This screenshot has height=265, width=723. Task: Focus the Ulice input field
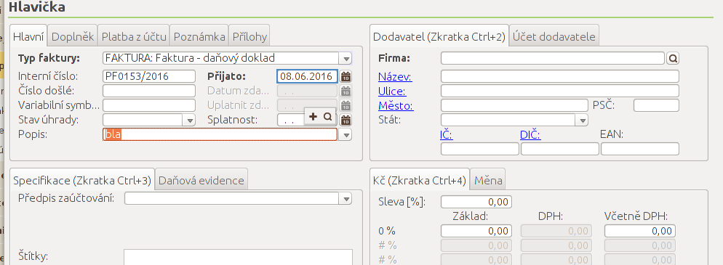tap(560, 91)
